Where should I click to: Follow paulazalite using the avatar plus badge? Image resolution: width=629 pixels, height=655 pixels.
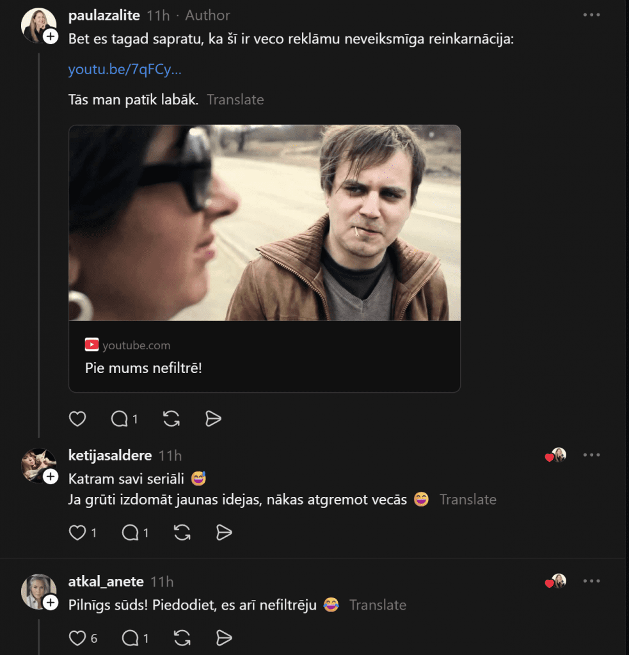point(51,37)
